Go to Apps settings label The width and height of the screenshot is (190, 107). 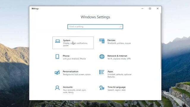click(110, 71)
